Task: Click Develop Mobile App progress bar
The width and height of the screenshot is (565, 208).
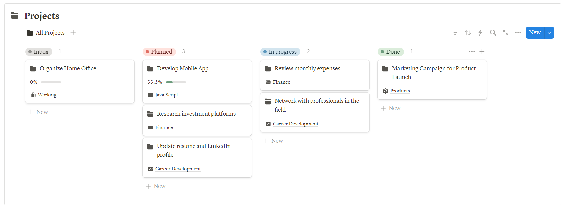Action: point(176,82)
